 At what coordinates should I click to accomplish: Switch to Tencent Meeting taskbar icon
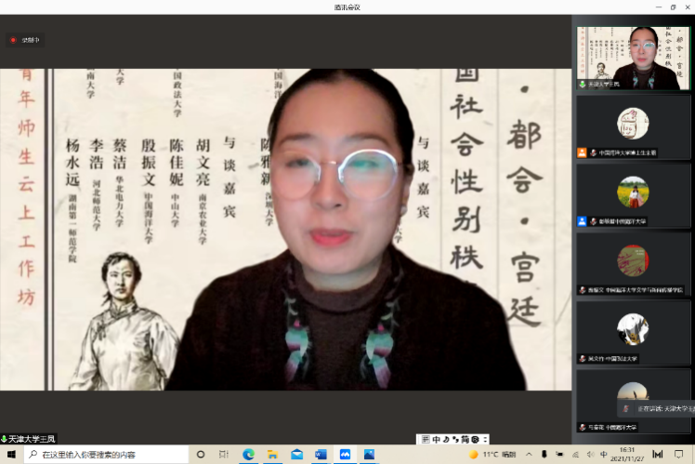(345, 455)
